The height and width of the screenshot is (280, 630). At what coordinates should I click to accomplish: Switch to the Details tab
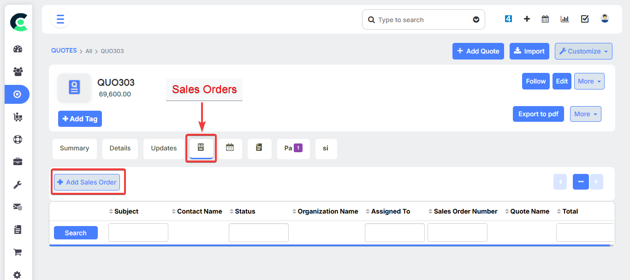pos(120,149)
